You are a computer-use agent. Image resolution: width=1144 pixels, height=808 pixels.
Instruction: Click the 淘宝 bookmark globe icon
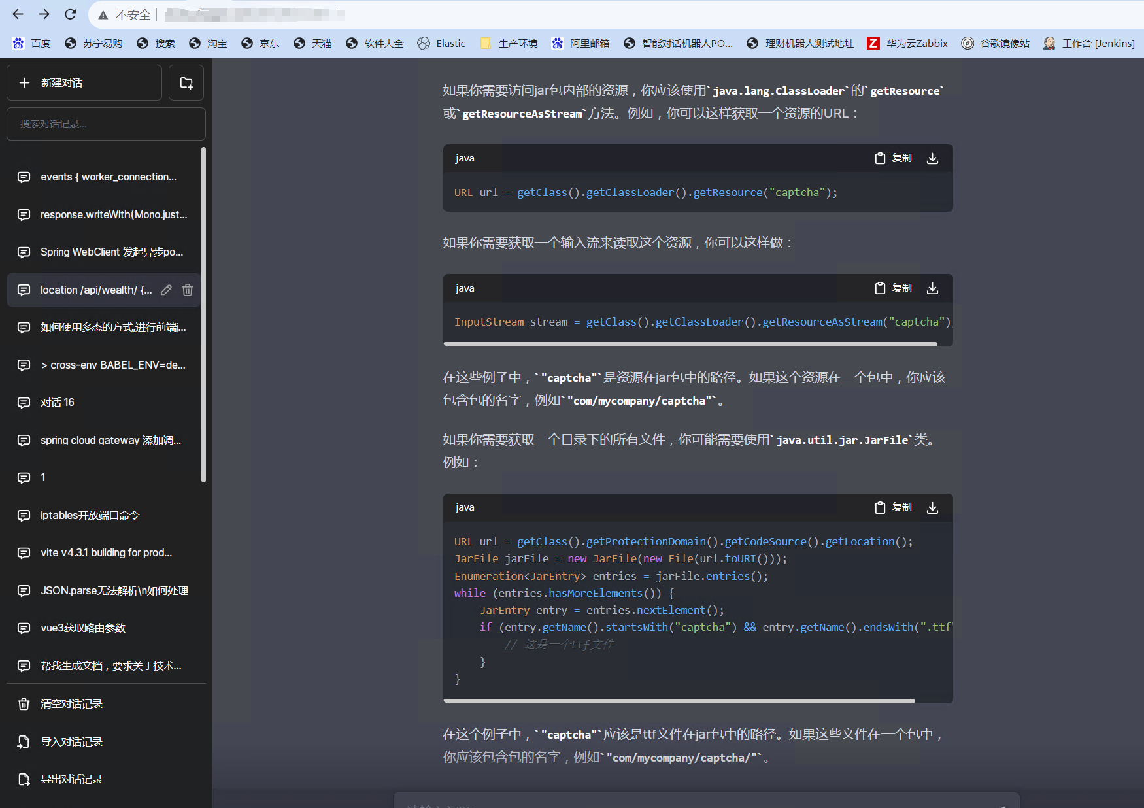pos(195,43)
